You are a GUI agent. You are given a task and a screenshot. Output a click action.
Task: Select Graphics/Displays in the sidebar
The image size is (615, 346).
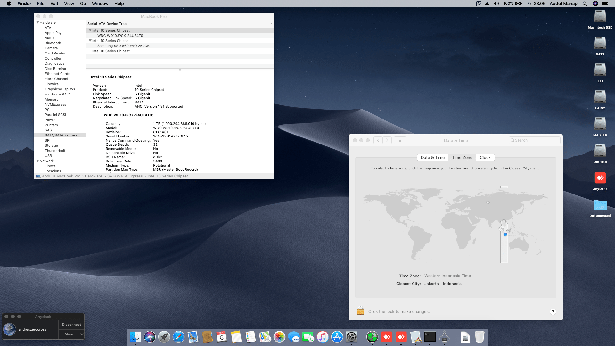[60, 89]
